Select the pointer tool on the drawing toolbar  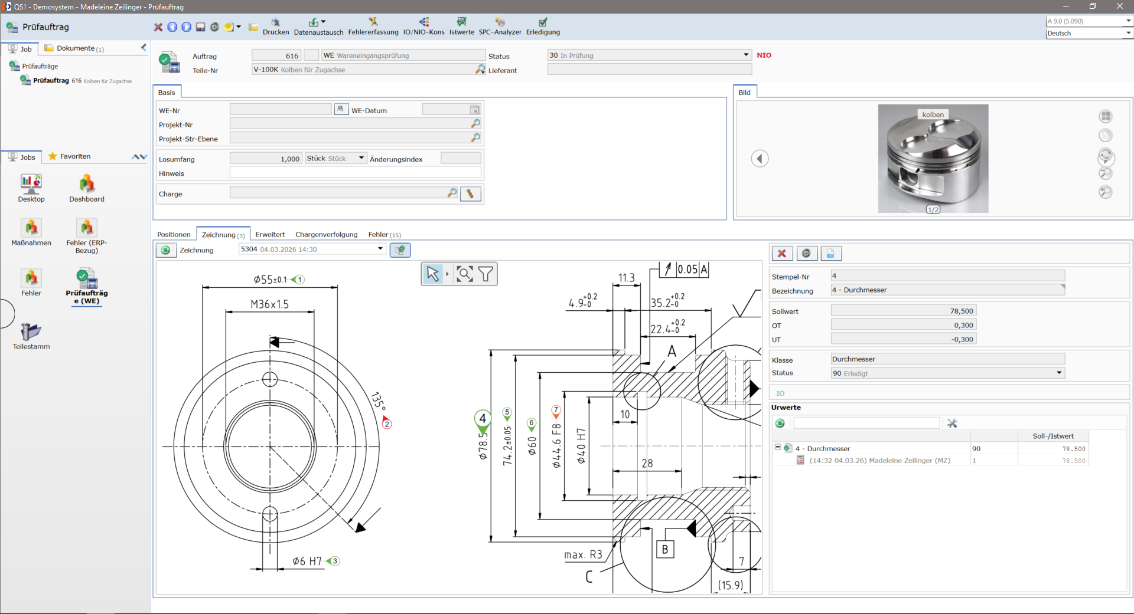433,274
